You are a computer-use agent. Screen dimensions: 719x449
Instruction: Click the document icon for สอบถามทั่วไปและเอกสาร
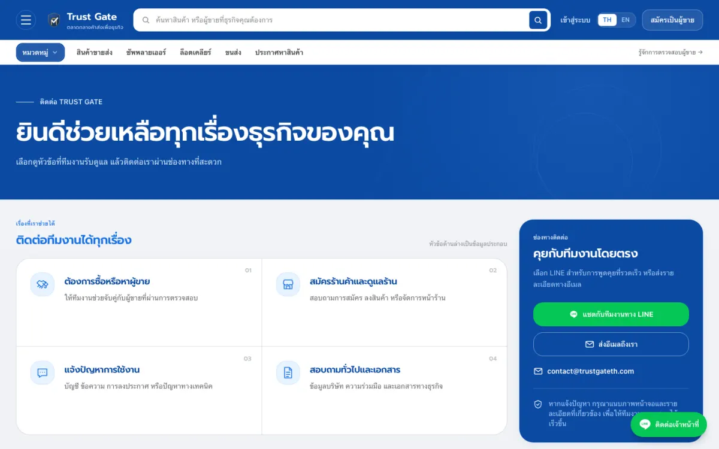[x=288, y=373]
